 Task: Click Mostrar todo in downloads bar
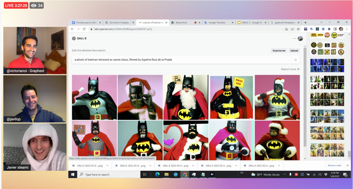point(334,165)
